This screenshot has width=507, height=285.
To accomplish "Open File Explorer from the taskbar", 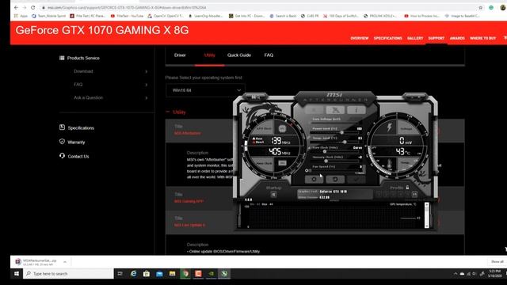I will click(x=173, y=274).
